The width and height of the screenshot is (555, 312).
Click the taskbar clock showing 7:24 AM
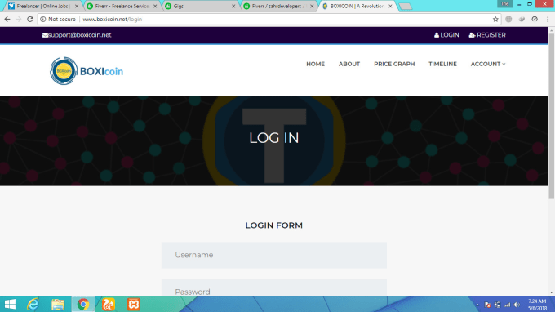coord(537,305)
